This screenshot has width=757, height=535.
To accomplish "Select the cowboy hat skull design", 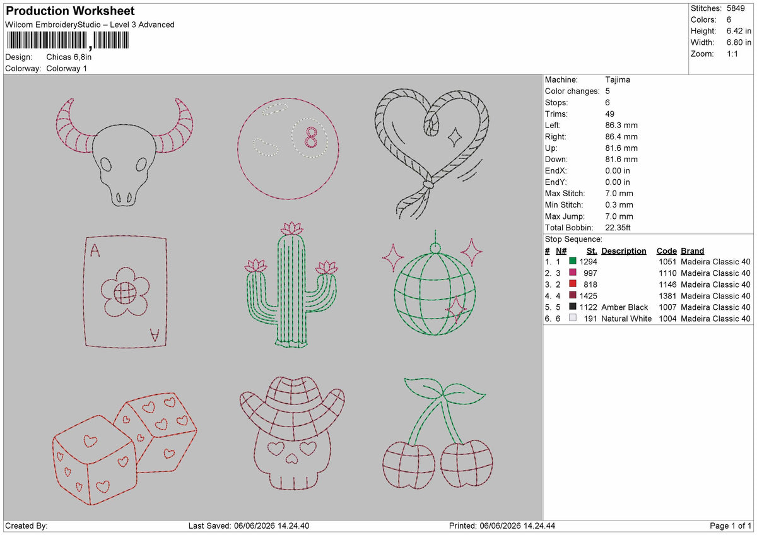I will tap(292, 432).
